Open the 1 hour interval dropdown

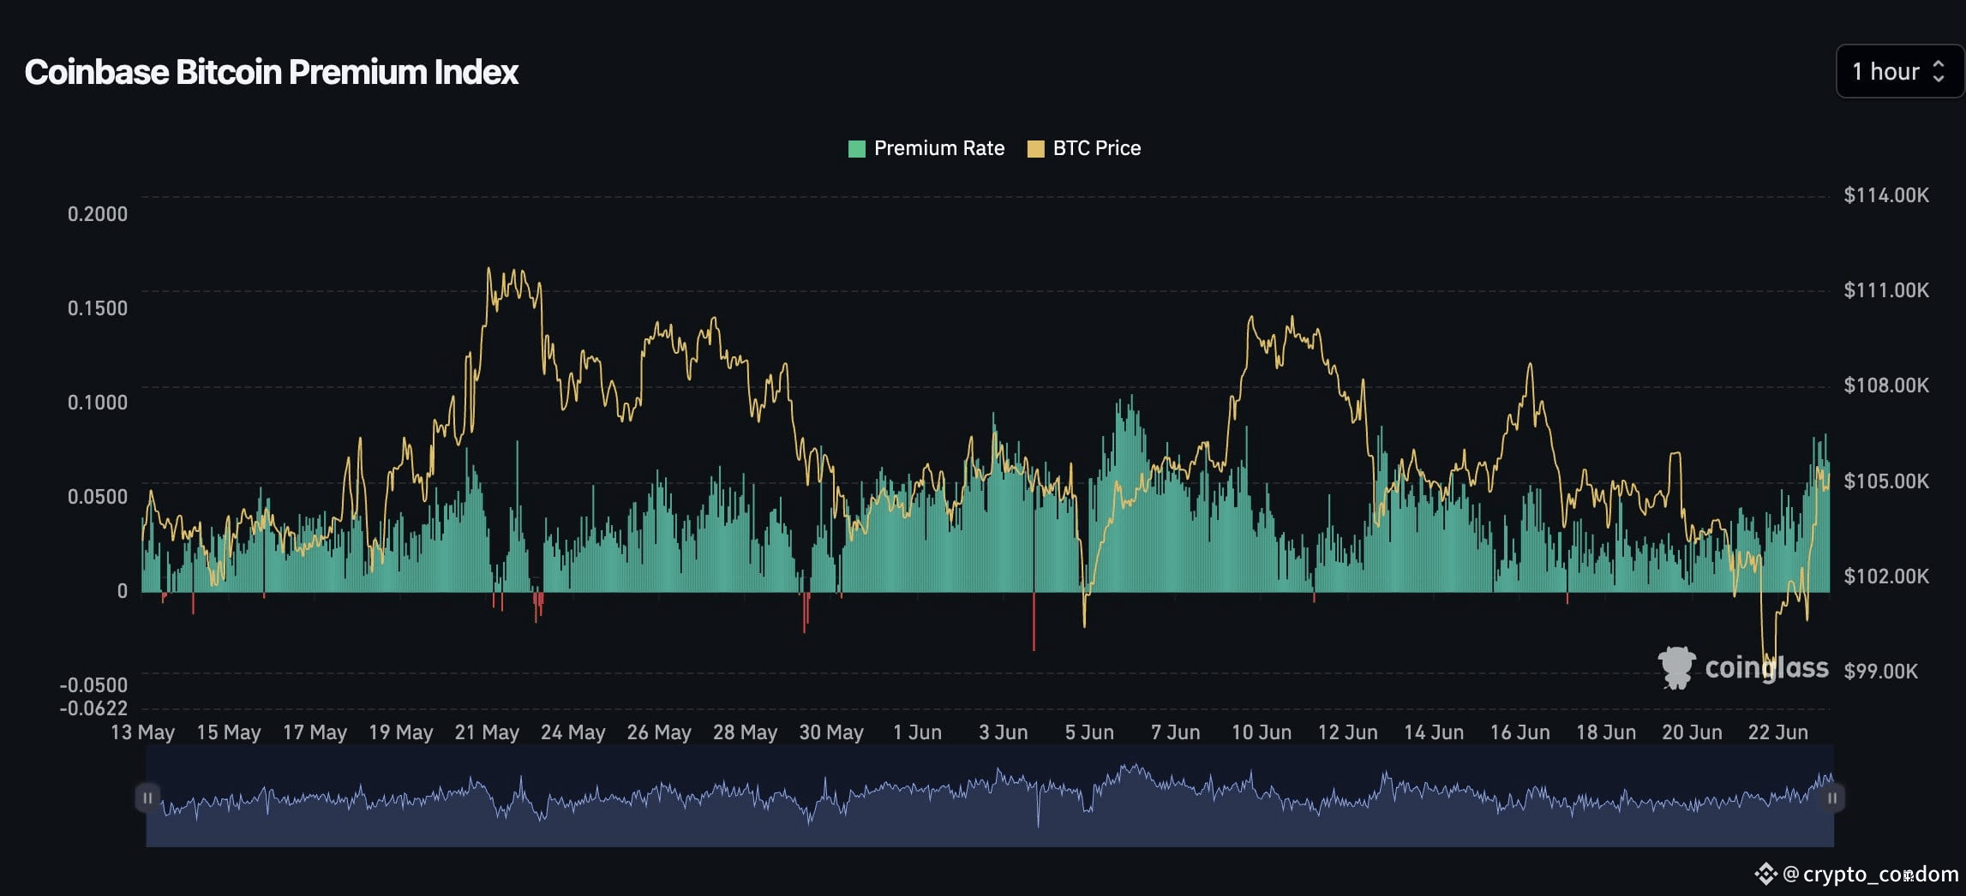pos(1899,71)
